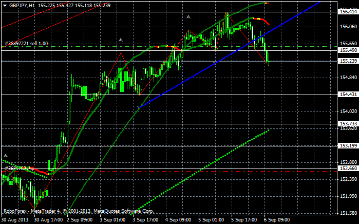Click the 154.431 level price label

[x=349, y=95]
